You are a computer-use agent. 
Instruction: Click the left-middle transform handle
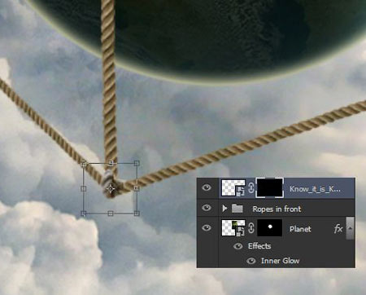(x=84, y=188)
